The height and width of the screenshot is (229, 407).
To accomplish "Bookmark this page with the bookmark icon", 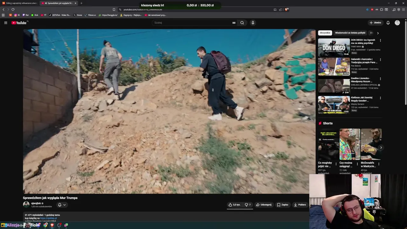I will [x=114, y=10].
